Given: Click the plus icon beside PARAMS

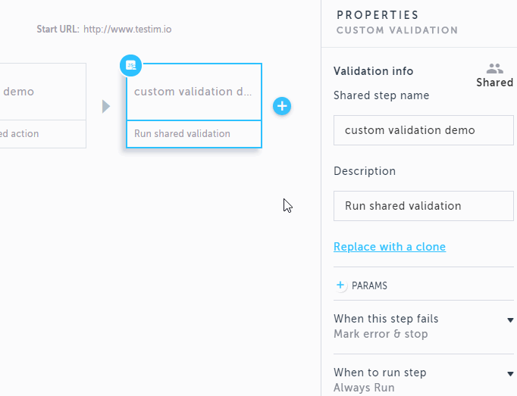Looking at the screenshot, I should pos(340,285).
